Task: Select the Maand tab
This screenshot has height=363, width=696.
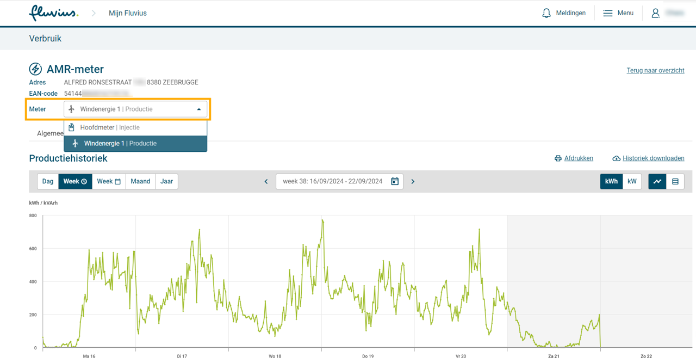Action: coord(140,181)
